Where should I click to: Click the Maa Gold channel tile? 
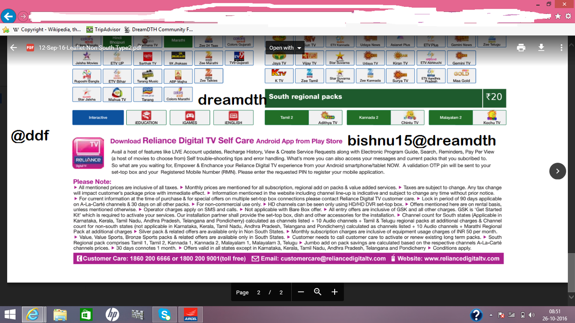[461, 76]
